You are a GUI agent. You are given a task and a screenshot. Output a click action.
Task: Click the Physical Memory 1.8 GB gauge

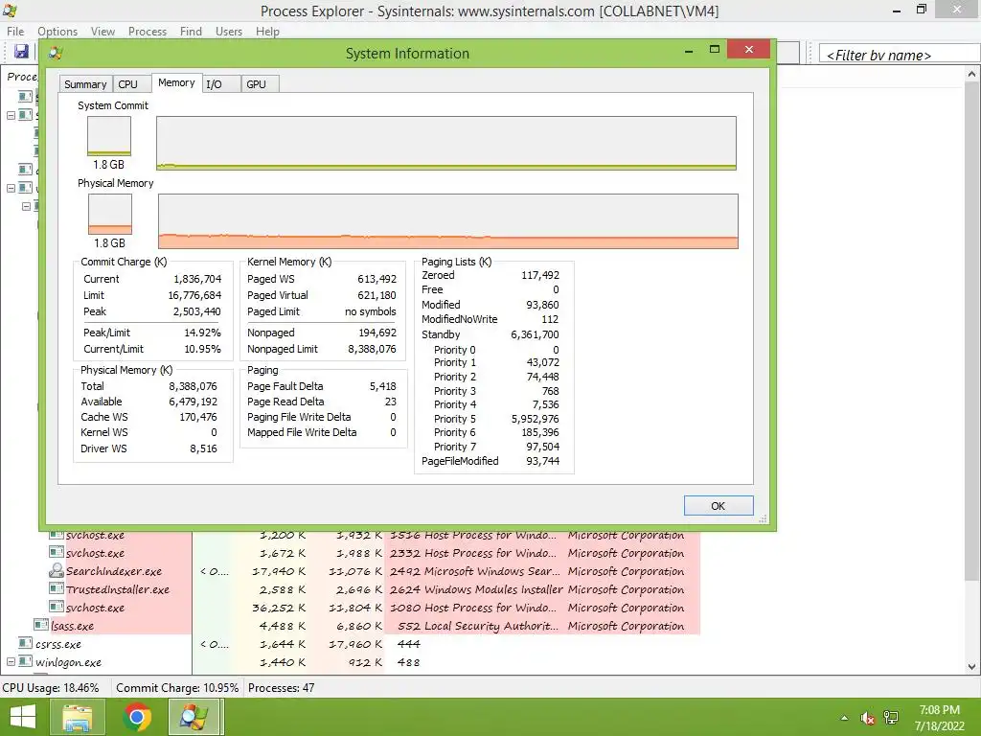pyautogui.click(x=110, y=214)
